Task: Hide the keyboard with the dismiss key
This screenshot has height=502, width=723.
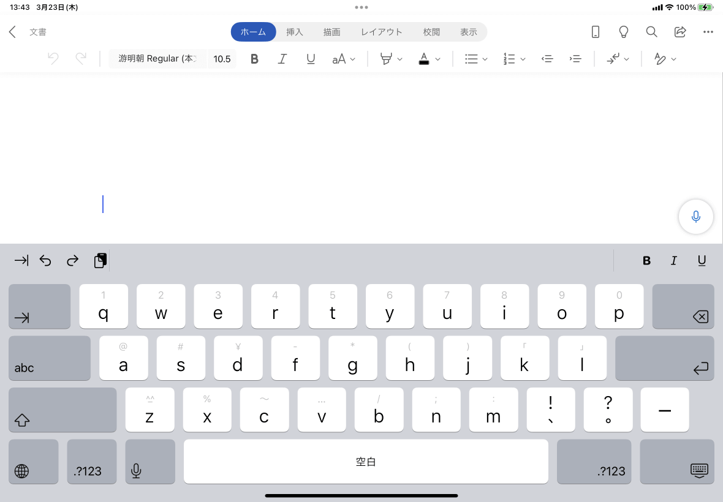Action: (x=677, y=462)
